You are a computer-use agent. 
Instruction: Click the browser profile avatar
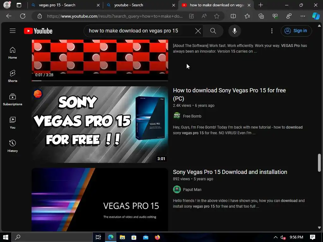click(7, 5)
